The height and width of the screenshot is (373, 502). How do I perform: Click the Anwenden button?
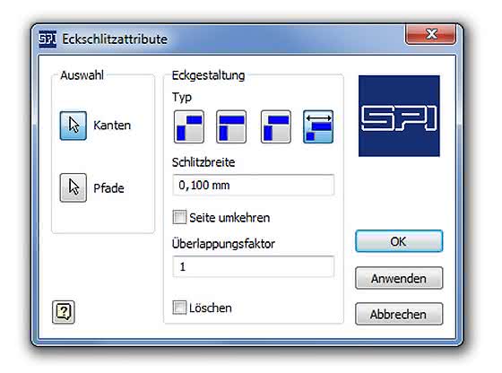[x=399, y=278]
